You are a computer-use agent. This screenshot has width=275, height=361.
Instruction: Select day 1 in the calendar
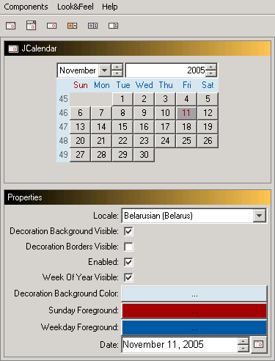coord(122,99)
